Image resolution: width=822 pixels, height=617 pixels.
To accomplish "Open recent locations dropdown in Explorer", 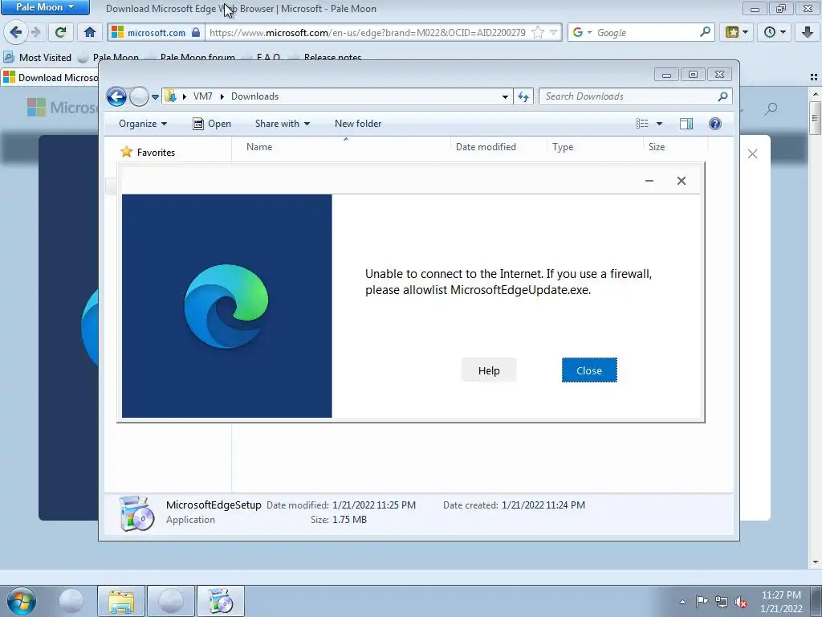I will click(x=155, y=97).
